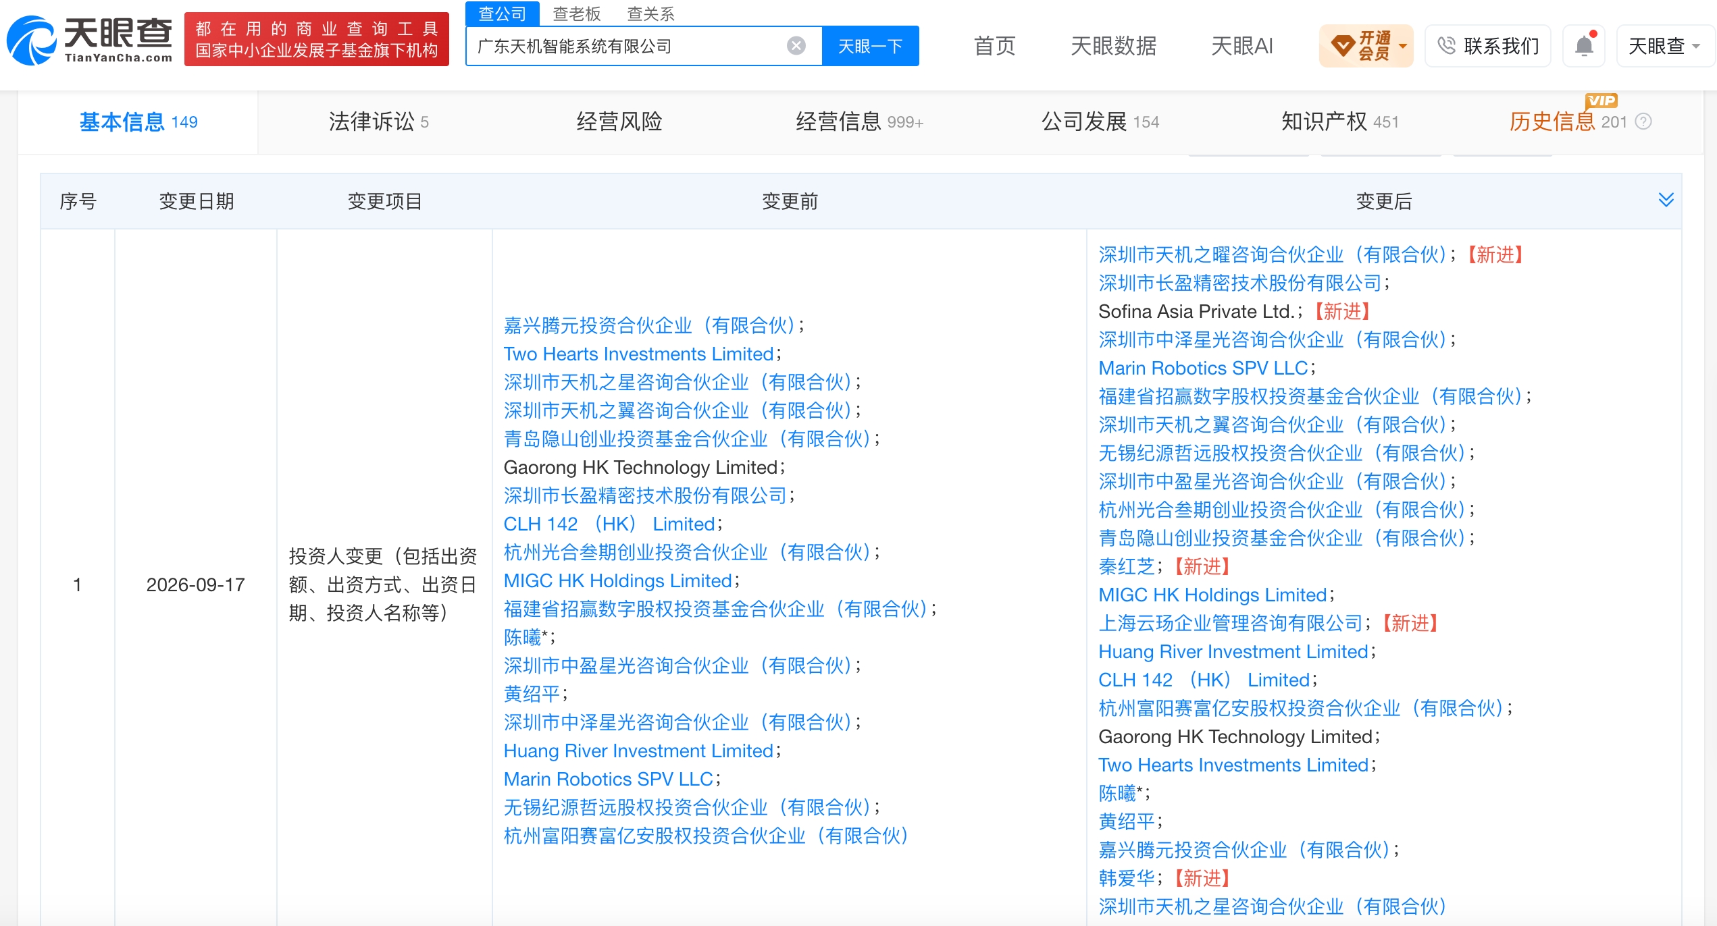Open Two Hearts Investments Limited in 变更前 column
The height and width of the screenshot is (926, 1717).
pyautogui.click(x=639, y=354)
